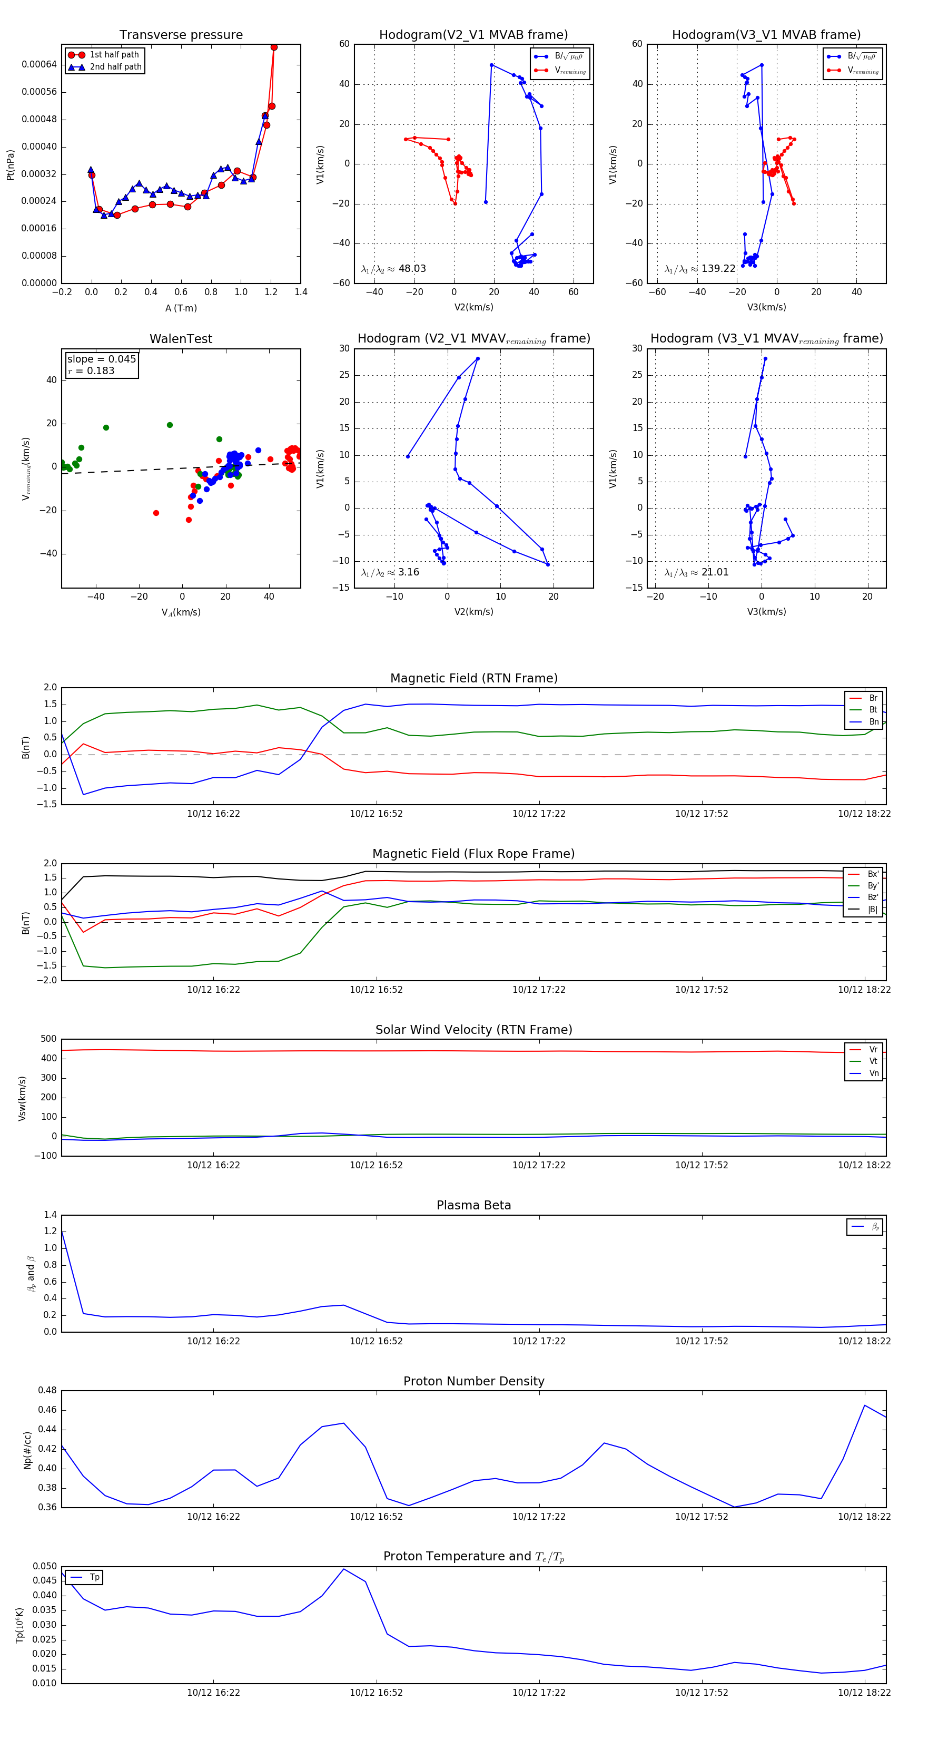Screen dimensions: 948x1739
Task: Click the blue Bn legend entry
Action: click(x=864, y=721)
